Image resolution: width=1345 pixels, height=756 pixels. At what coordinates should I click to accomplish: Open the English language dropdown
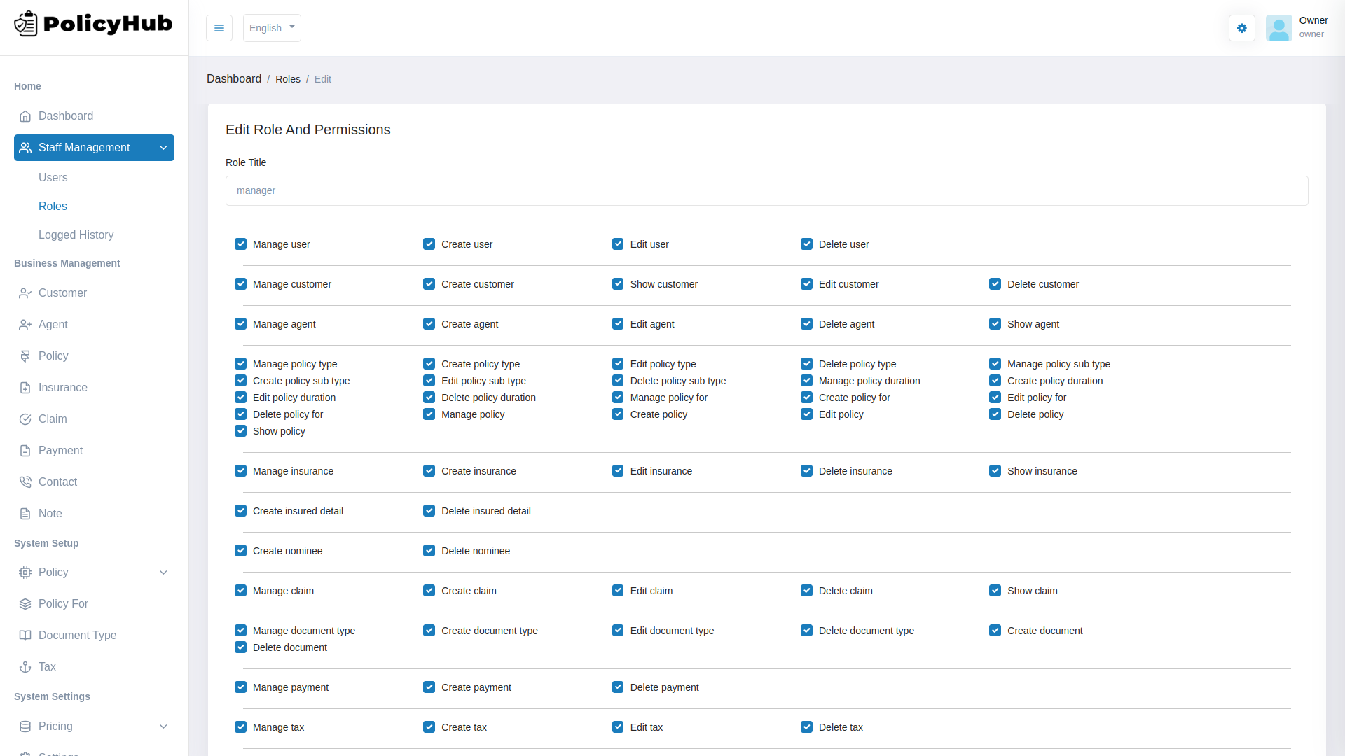click(x=271, y=28)
